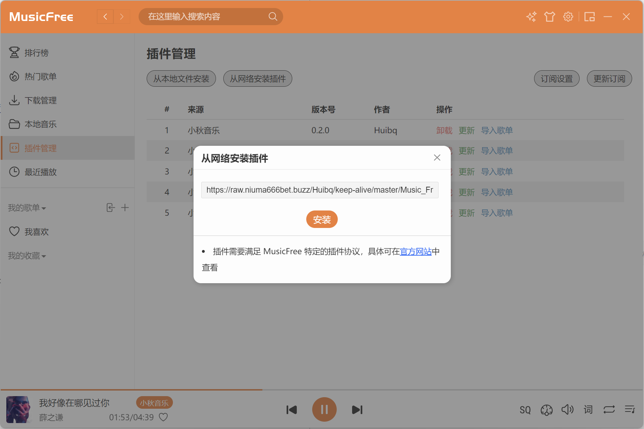Viewport: 644px width, 429px height.
Task: Switch to mini window mode icon
Action: coord(589,16)
